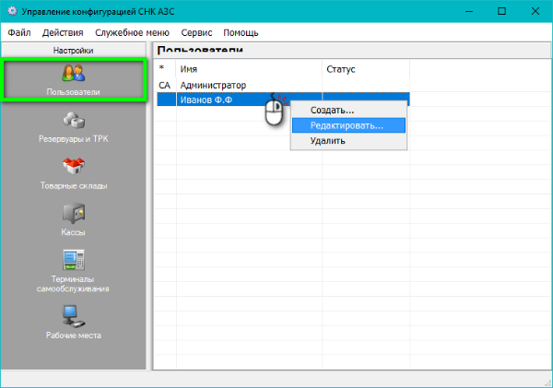Open the Помощь menu
The width and height of the screenshot is (553, 388).
pyautogui.click(x=241, y=32)
